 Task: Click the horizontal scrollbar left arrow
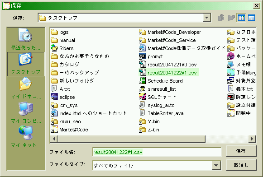click(54, 139)
